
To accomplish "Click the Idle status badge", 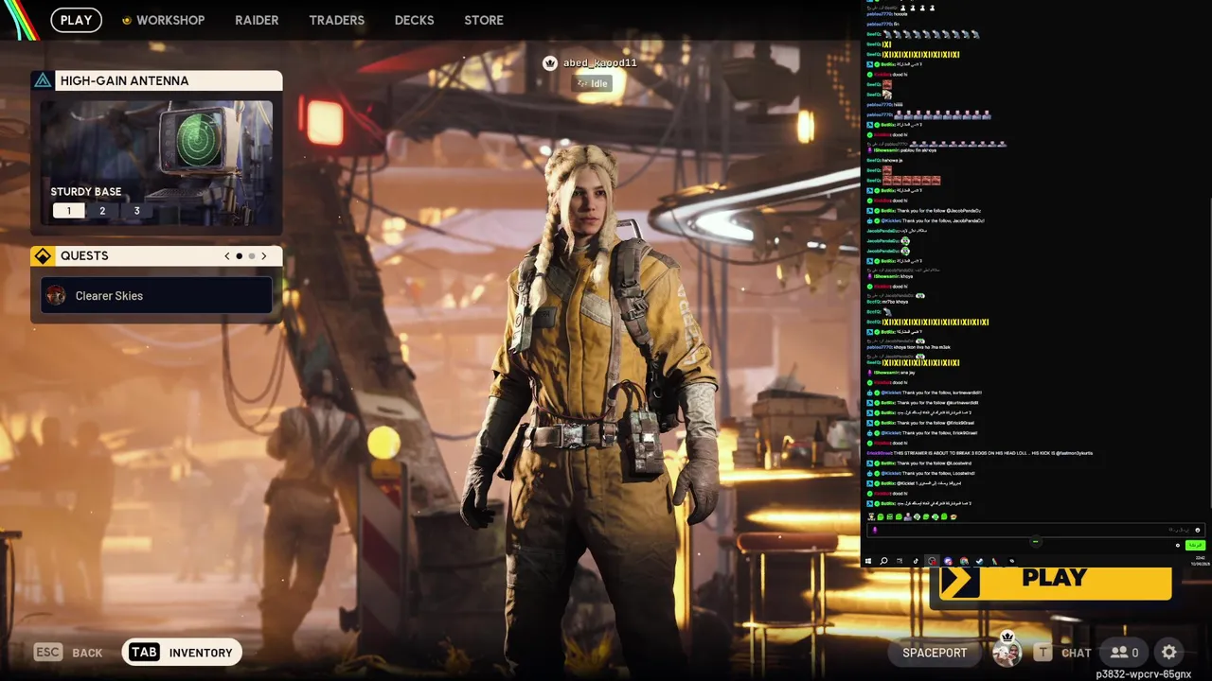I will point(593,83).
